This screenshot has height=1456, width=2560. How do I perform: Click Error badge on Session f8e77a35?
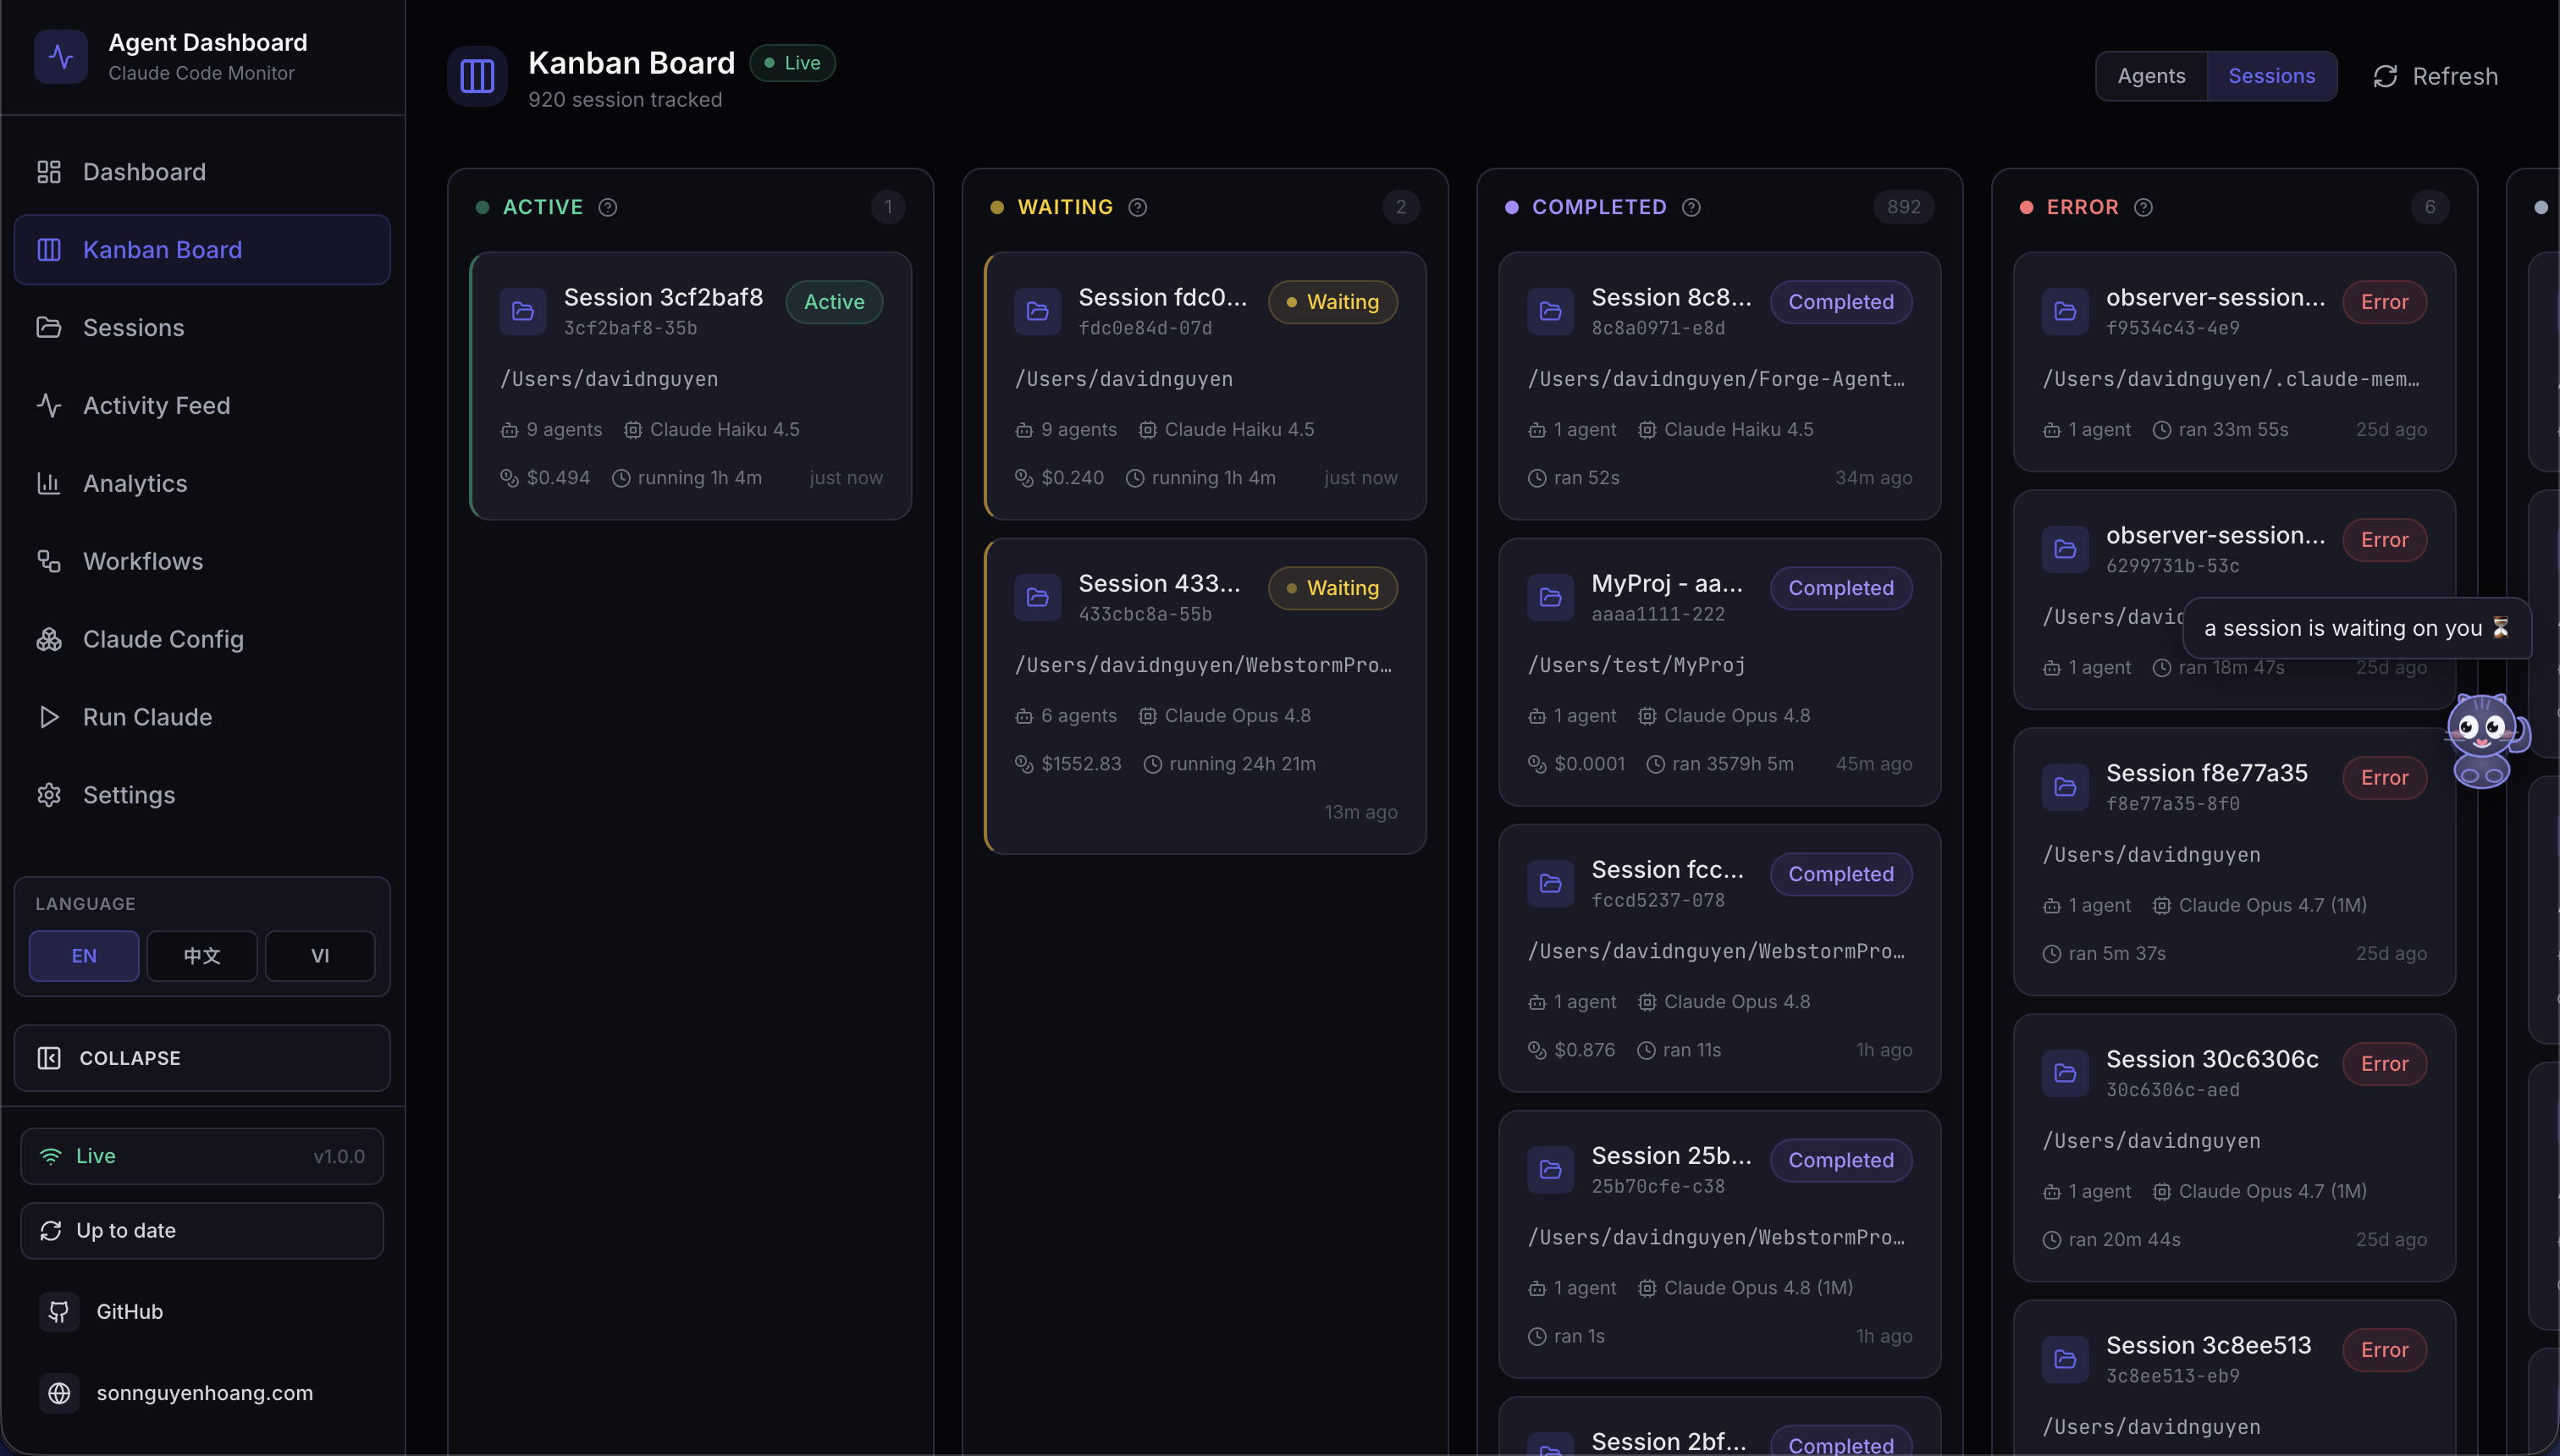(2385, 778)
